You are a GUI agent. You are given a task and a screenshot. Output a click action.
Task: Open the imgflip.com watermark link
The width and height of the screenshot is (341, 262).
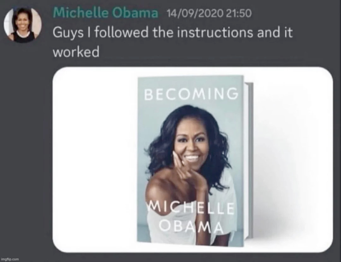[9, 259]
